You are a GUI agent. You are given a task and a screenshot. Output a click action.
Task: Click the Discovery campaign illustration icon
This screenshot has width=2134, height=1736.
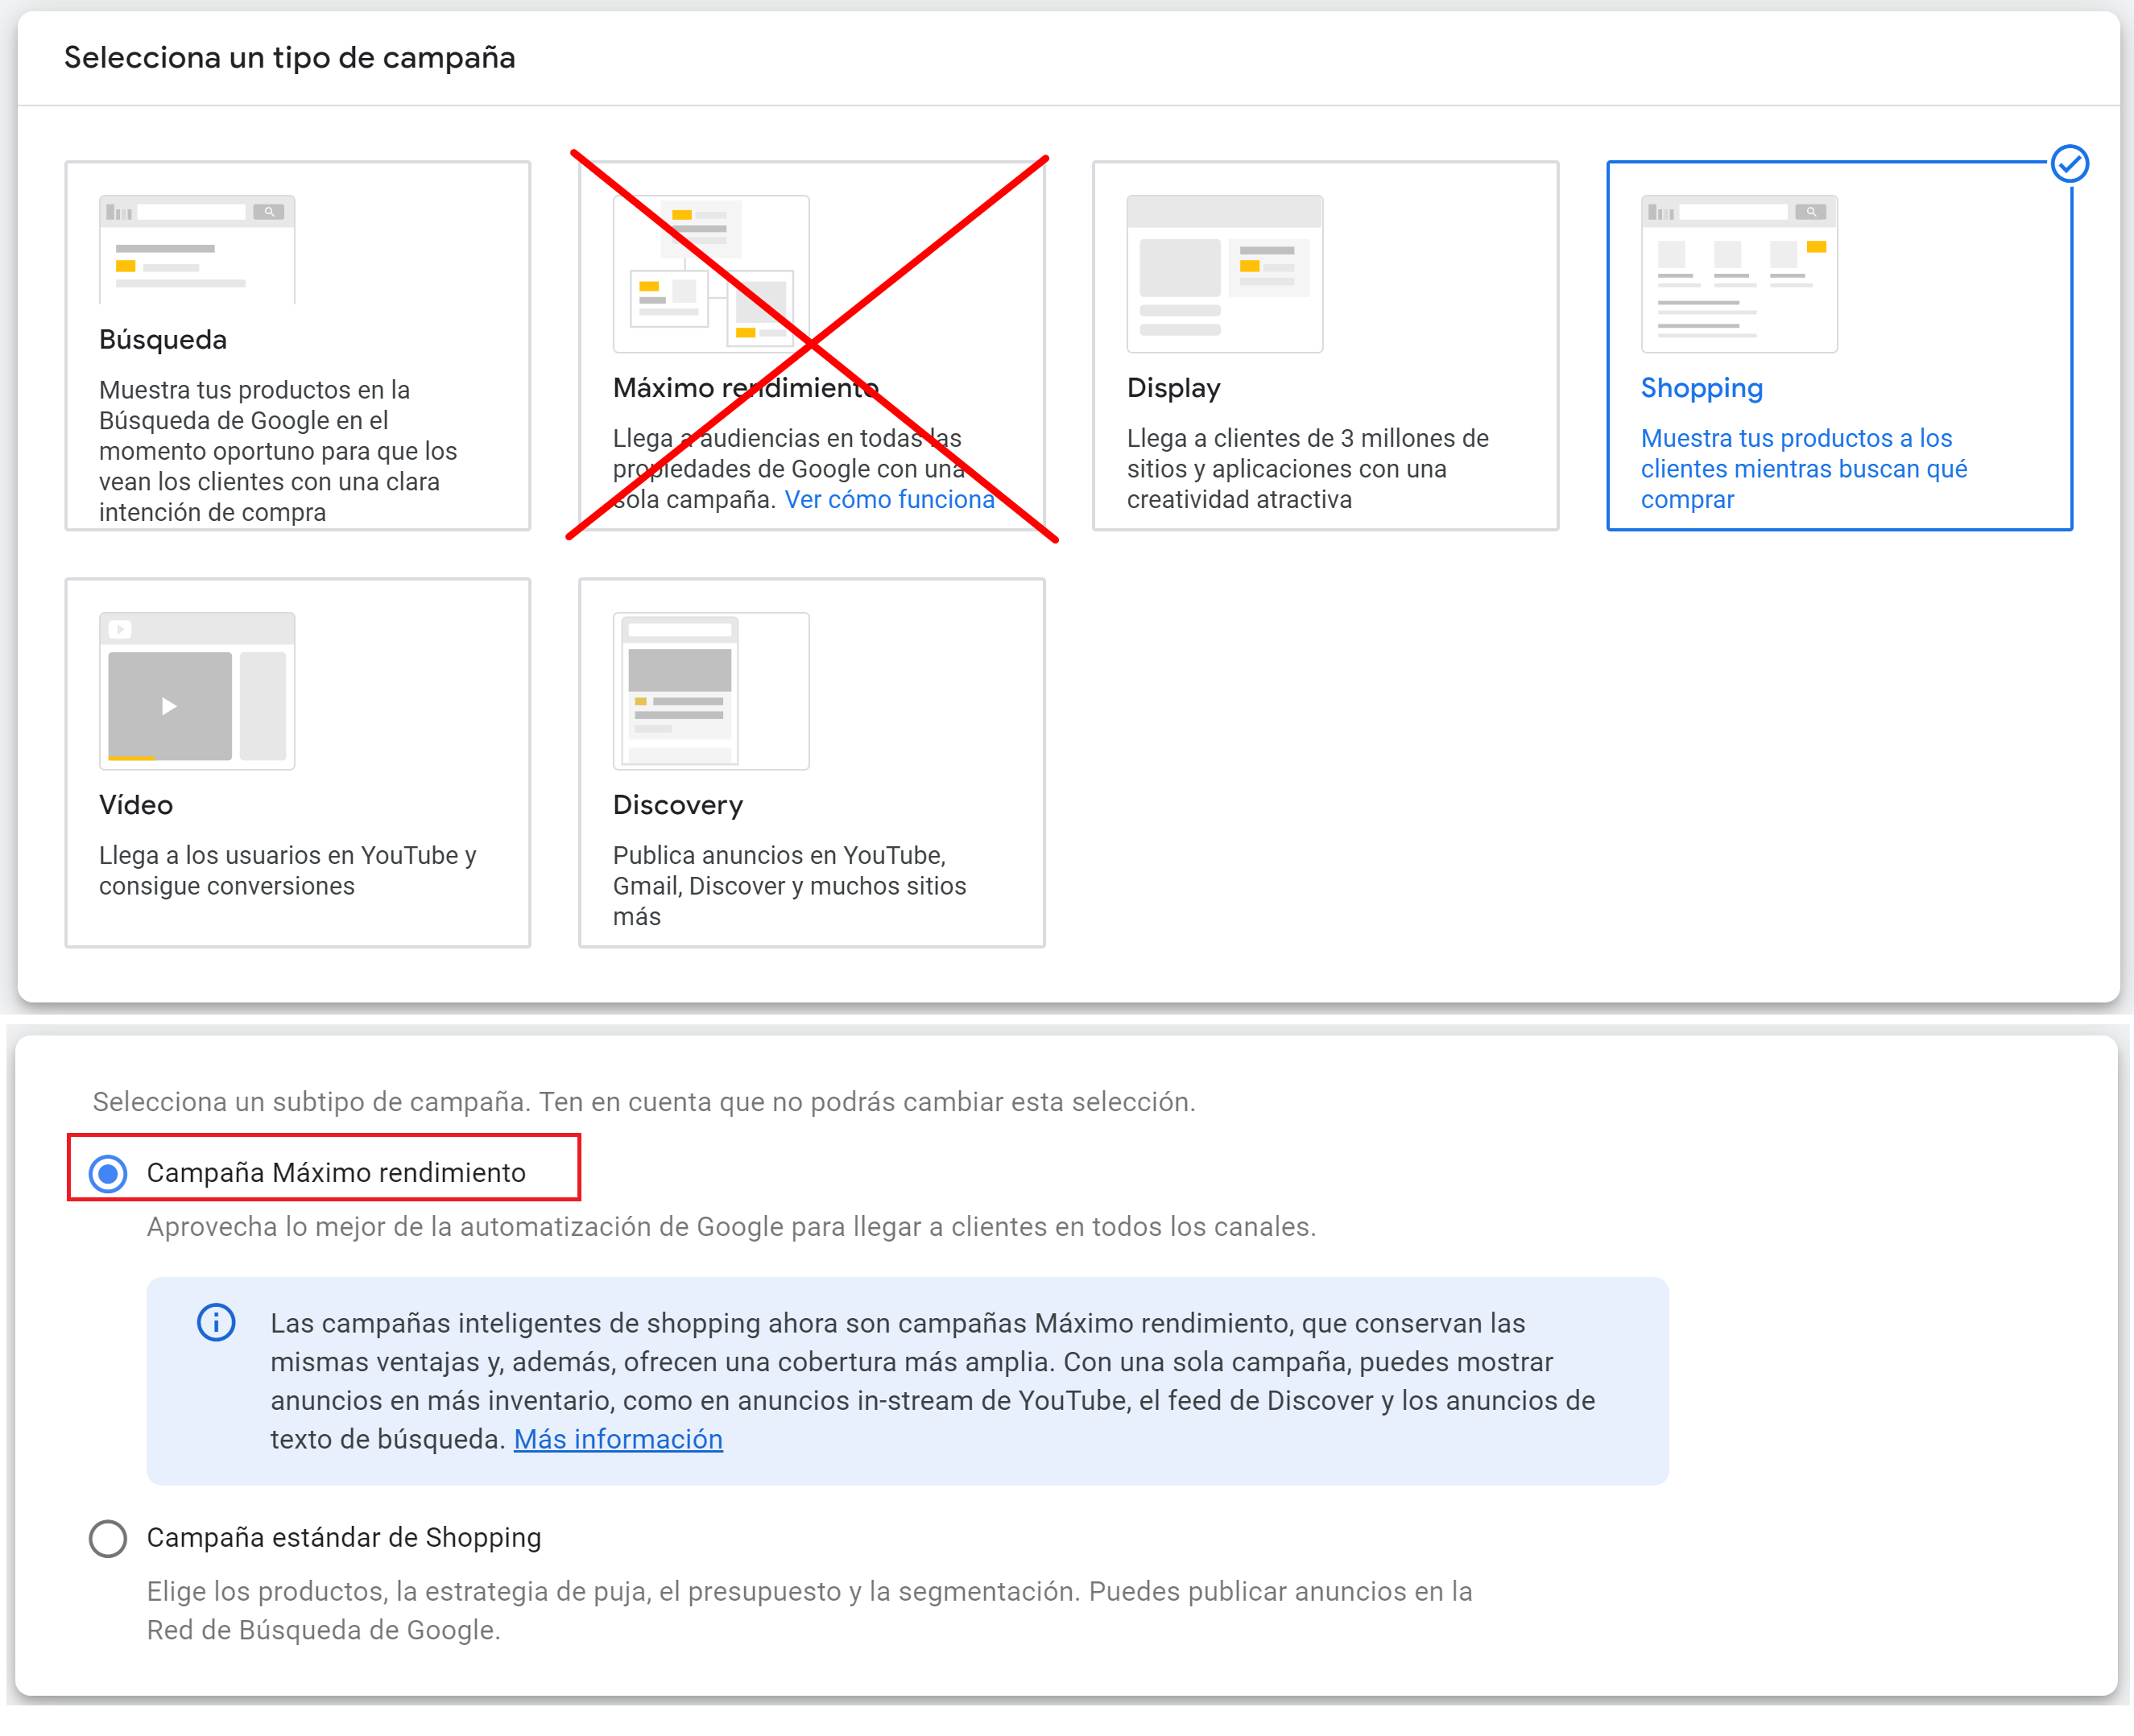pyautogui.click(x=711, y=691)
